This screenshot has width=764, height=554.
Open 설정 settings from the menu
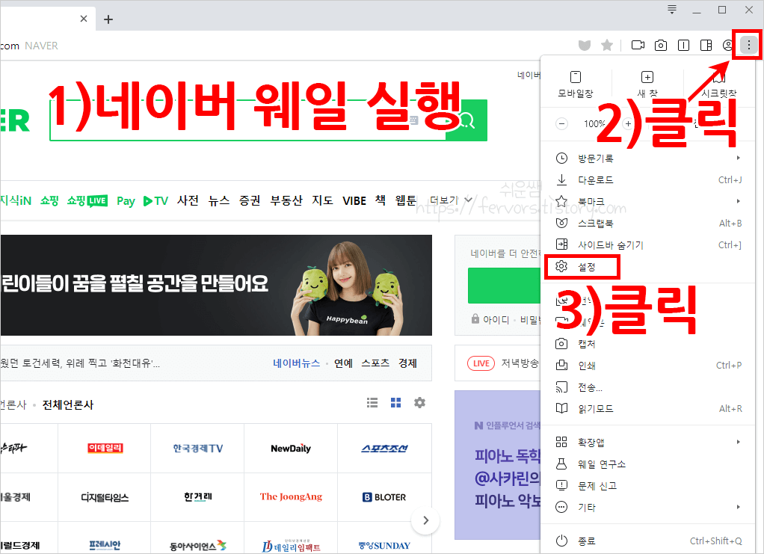648,267
